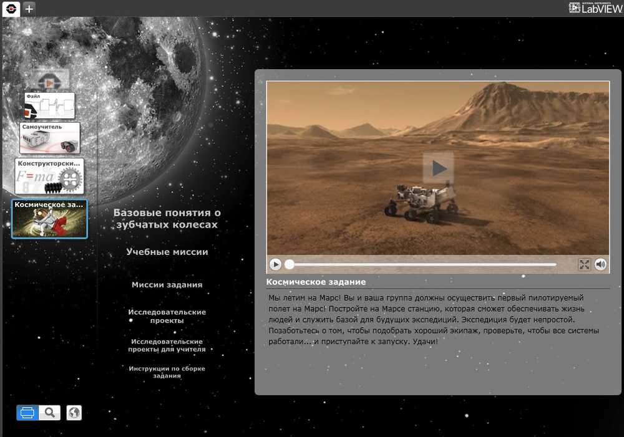Open the EV3 lobby tab icon
The image size is (624, 437).
pos(11,8)
